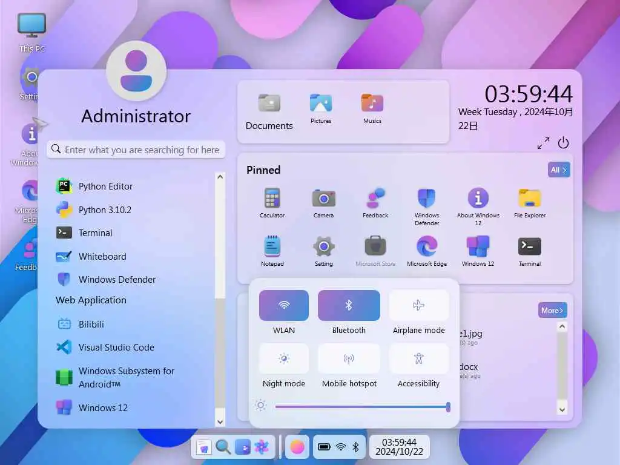The height and width of the screenshot is (465, 620).
Task: Click the start menu search field
Action: coord(136,150)
